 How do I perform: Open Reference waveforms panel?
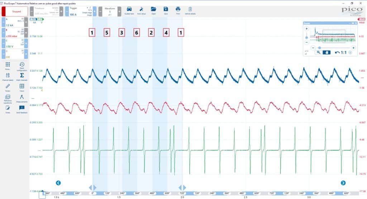(x=8, y=99)
